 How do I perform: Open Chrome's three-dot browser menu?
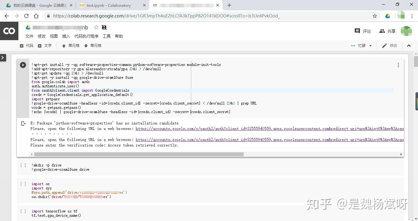tap(412, 16)
